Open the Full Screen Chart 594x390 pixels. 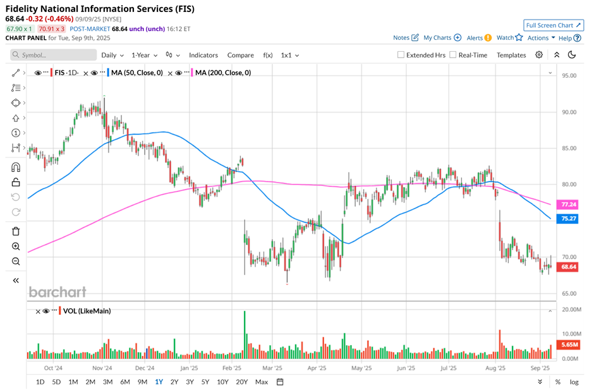(x=554, y=25)
